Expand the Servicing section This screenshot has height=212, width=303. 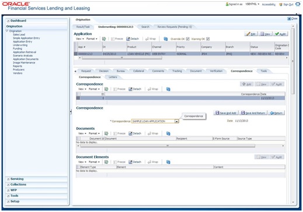click(x=8, y=179)
